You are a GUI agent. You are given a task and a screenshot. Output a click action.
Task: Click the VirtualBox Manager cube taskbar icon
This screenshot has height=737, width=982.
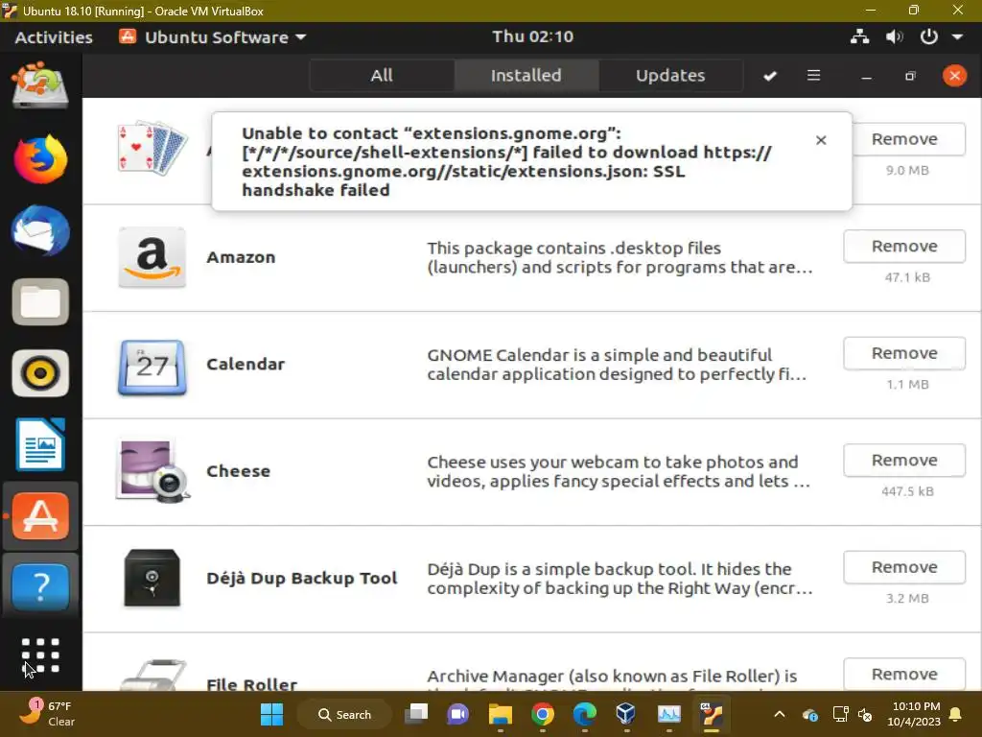click(x=626, y=714)
